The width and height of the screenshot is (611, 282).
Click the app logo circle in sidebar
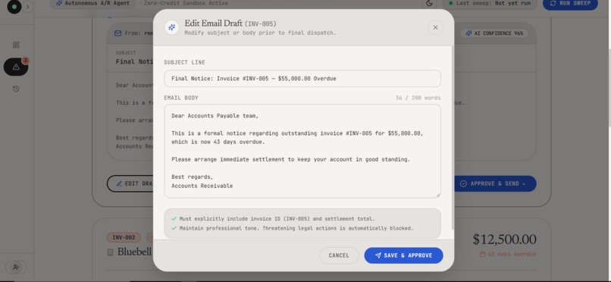[14, 7]
